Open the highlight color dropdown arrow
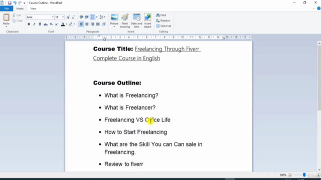Image resolution: width=321 pixels, height=180 pixels. [74, 24]
